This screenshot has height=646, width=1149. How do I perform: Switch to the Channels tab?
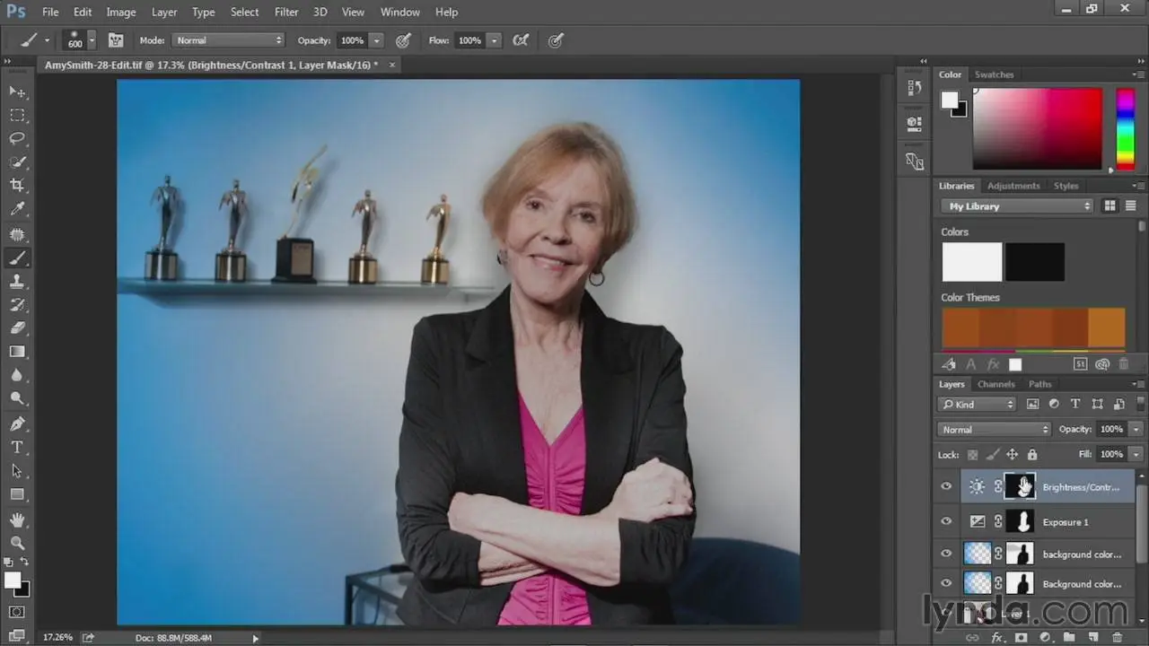point(996,384)
